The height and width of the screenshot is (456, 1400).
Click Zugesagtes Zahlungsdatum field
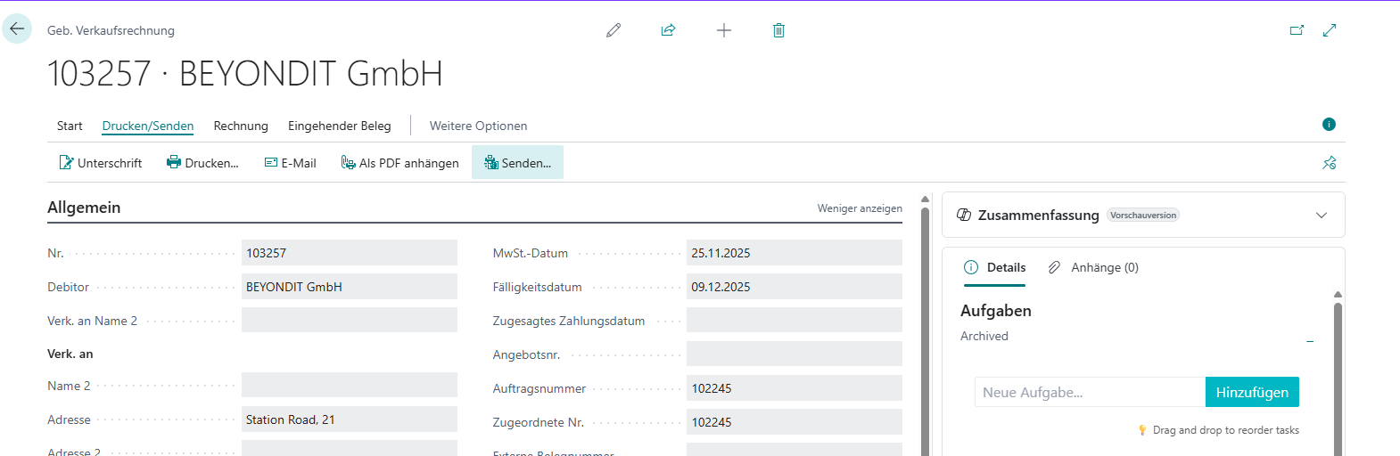pos(795,321)
